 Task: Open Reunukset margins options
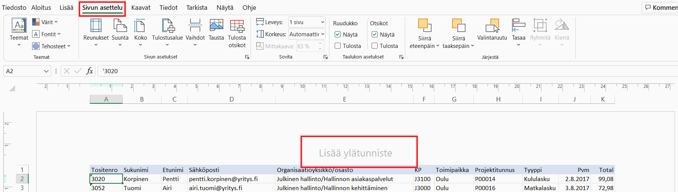(x=96, y=32)
